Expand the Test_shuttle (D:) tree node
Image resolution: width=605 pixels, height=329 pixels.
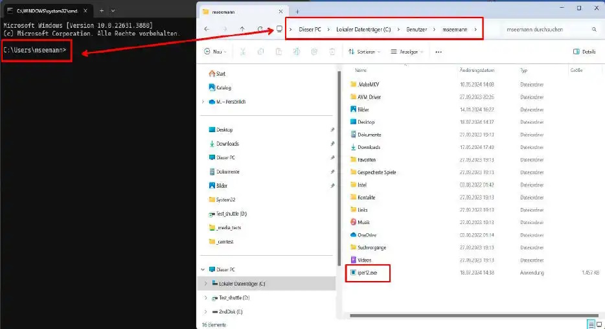click(x=206, y=298)
